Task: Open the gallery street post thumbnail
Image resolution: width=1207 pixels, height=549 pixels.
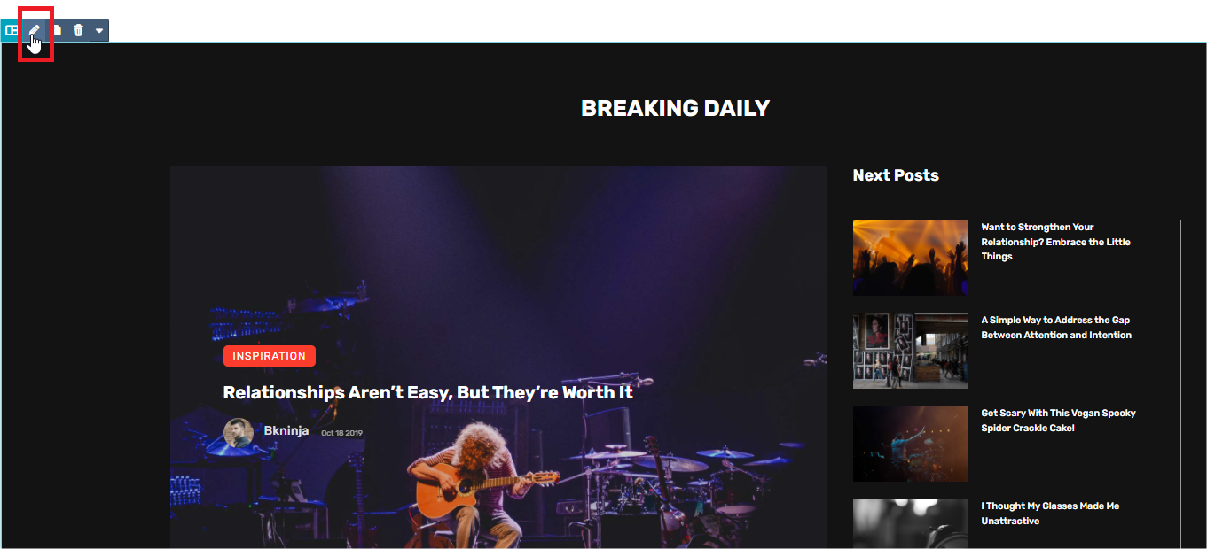Action: 911,351
